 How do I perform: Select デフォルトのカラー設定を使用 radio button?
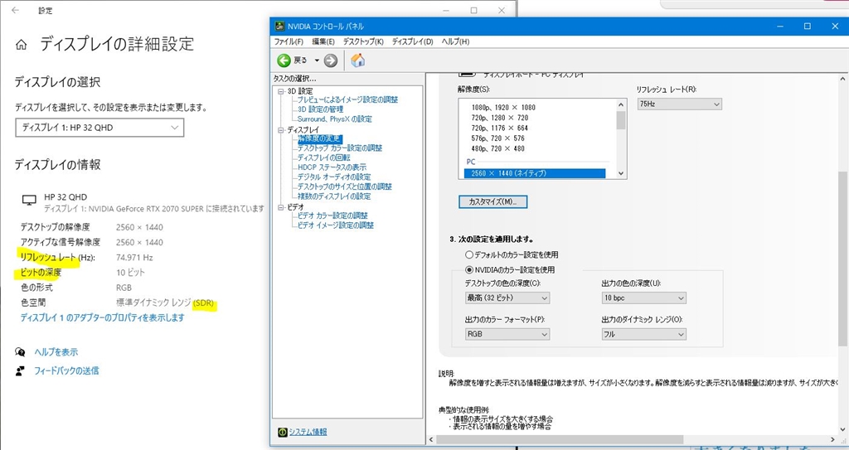click(x=469, y=254)
